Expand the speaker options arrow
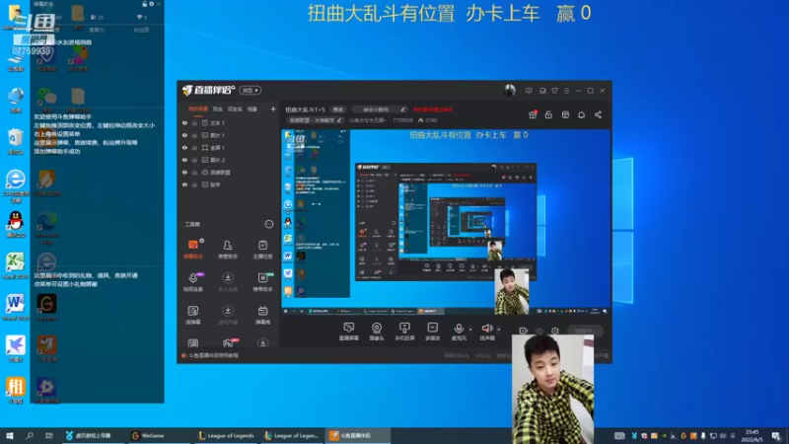This screenshot has height=444, width=789. click(499, 330)
